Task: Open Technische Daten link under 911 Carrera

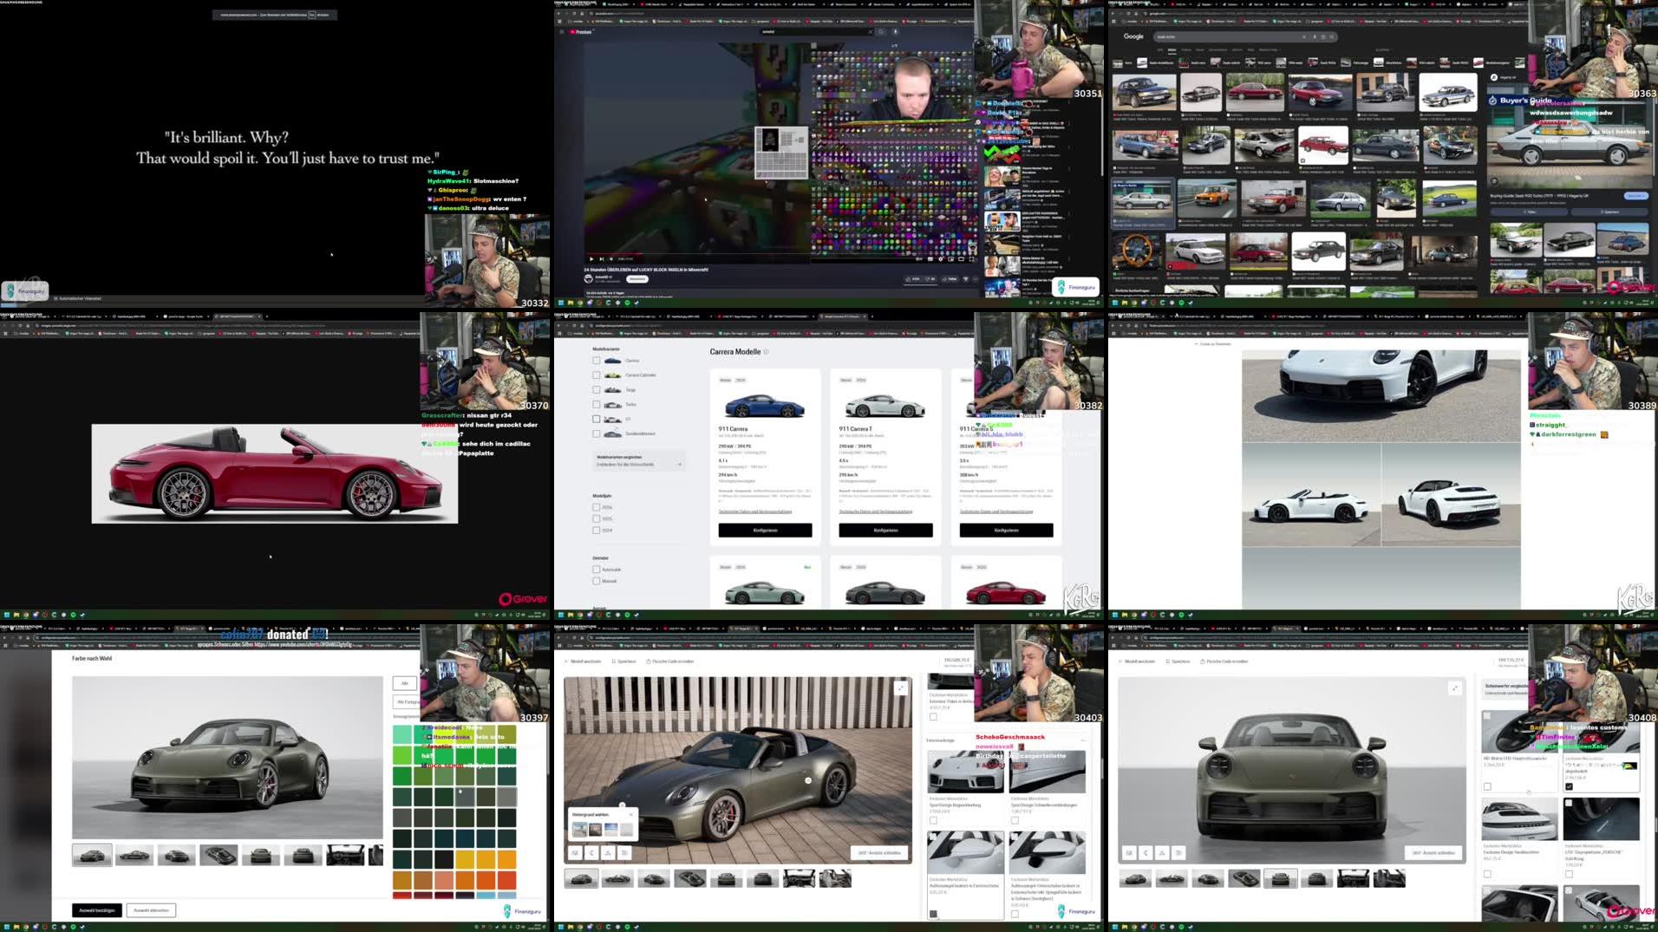Action: click(x=754, y=512)
